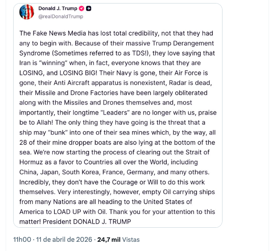Viewport: 280px width, 251px height.
Task: Click the flag-themed profile avatar
Action: click(x=27, y=12)
